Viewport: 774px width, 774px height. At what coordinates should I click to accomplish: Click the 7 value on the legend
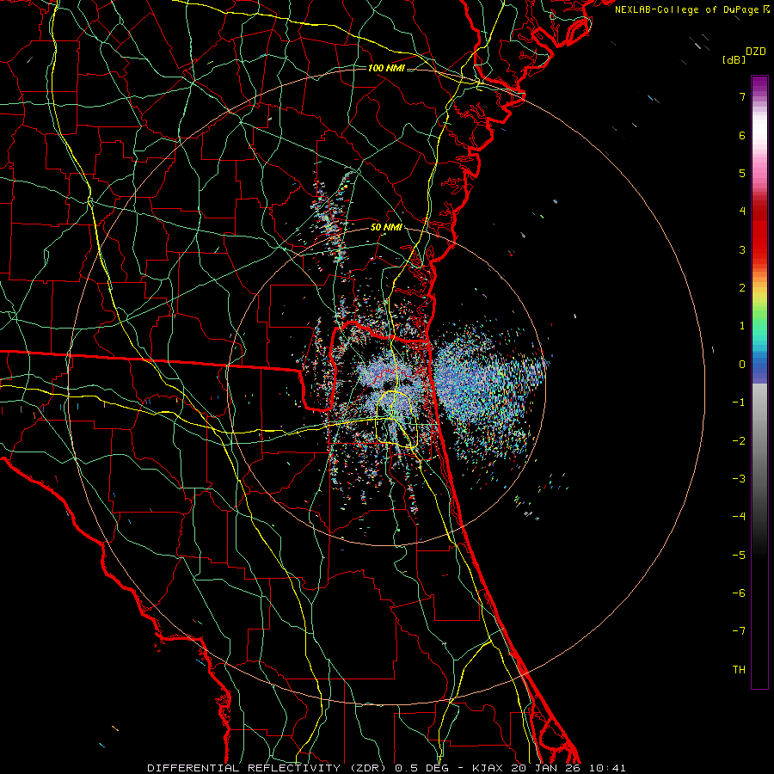coord(742,96)
